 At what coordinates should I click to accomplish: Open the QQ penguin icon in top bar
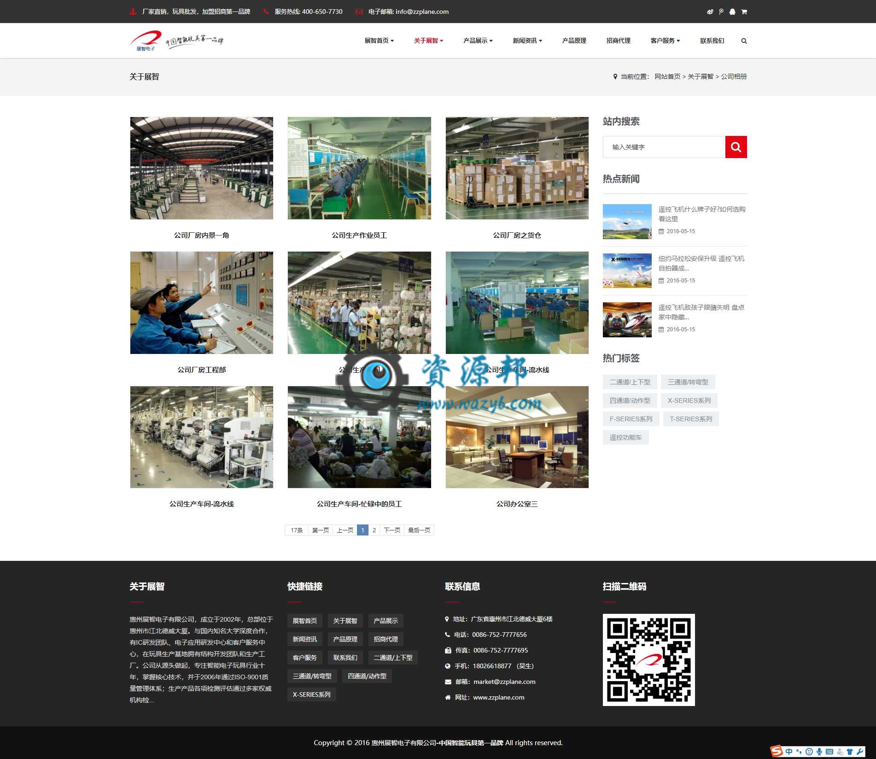[732, 12]
